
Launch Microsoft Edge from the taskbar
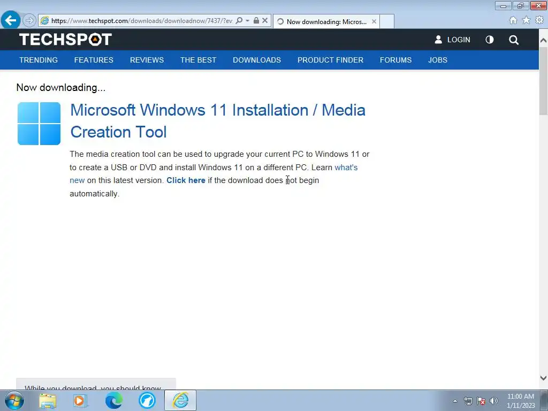[113, 400]
